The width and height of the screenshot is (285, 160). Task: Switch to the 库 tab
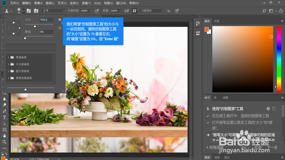(215, 98)
